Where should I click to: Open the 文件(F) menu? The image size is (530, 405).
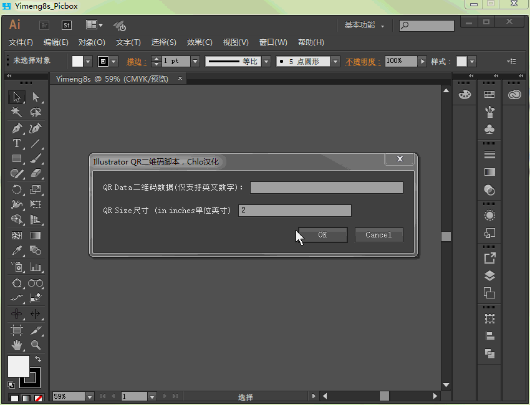21,42
